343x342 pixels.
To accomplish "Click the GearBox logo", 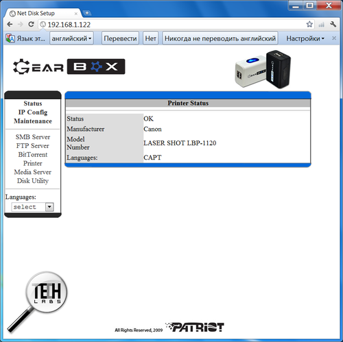I will tap(69, 66).
